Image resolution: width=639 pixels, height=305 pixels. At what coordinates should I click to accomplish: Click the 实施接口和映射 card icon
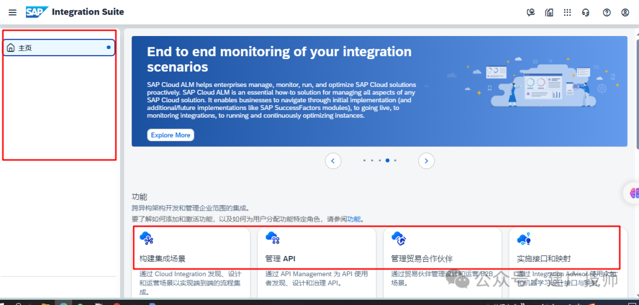click(x=524, y=238)
